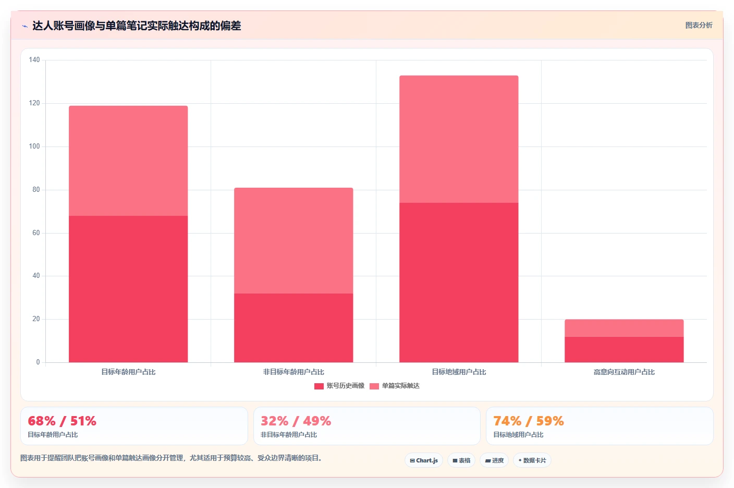Click the 非目标年龄用户占比 x-axis label

293,372
